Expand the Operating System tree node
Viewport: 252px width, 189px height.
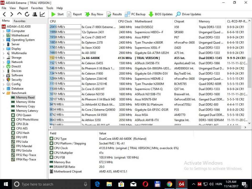(3, 40)
